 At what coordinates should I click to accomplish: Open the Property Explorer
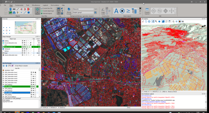tap(147, 11)
